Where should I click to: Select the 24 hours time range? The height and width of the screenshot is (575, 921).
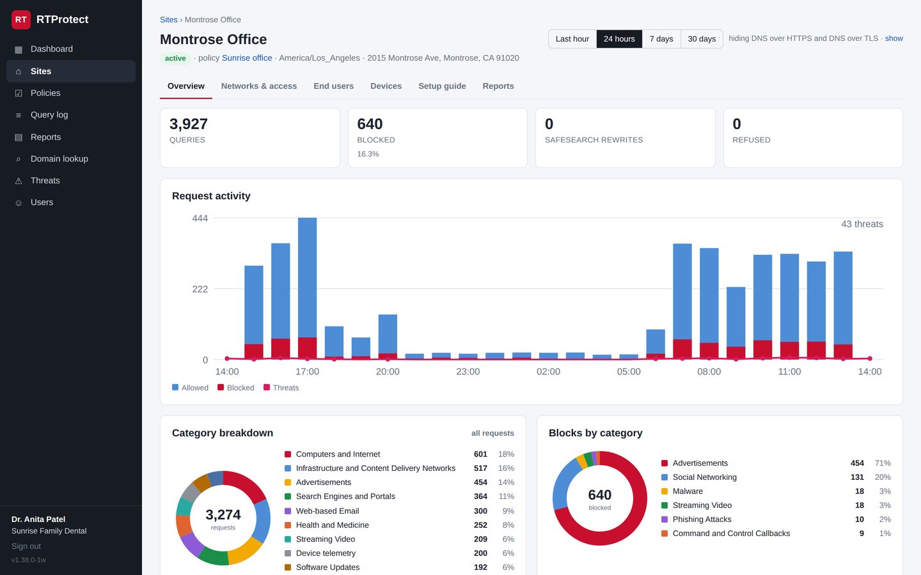(619, 39)
